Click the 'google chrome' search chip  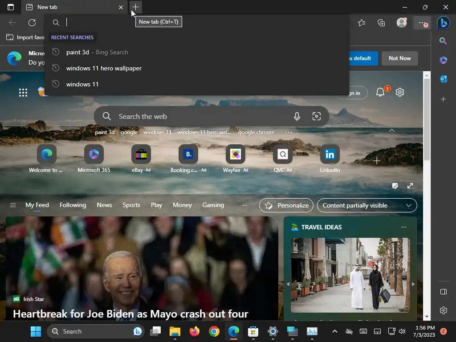(x=256, y=132)
